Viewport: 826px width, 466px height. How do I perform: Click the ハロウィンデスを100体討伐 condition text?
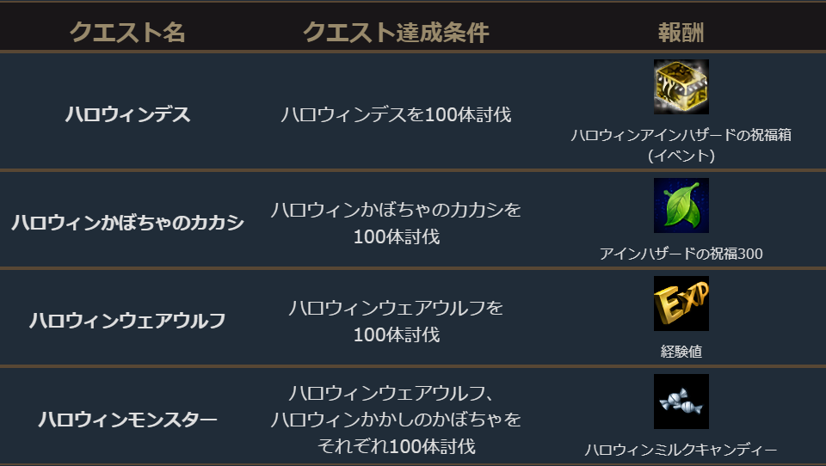click(x=396, y=113)
